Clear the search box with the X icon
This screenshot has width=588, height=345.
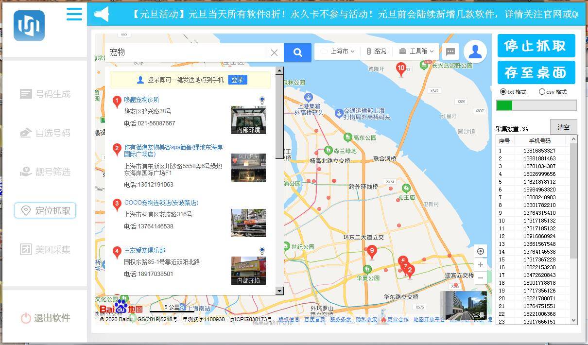click(274, 52)
